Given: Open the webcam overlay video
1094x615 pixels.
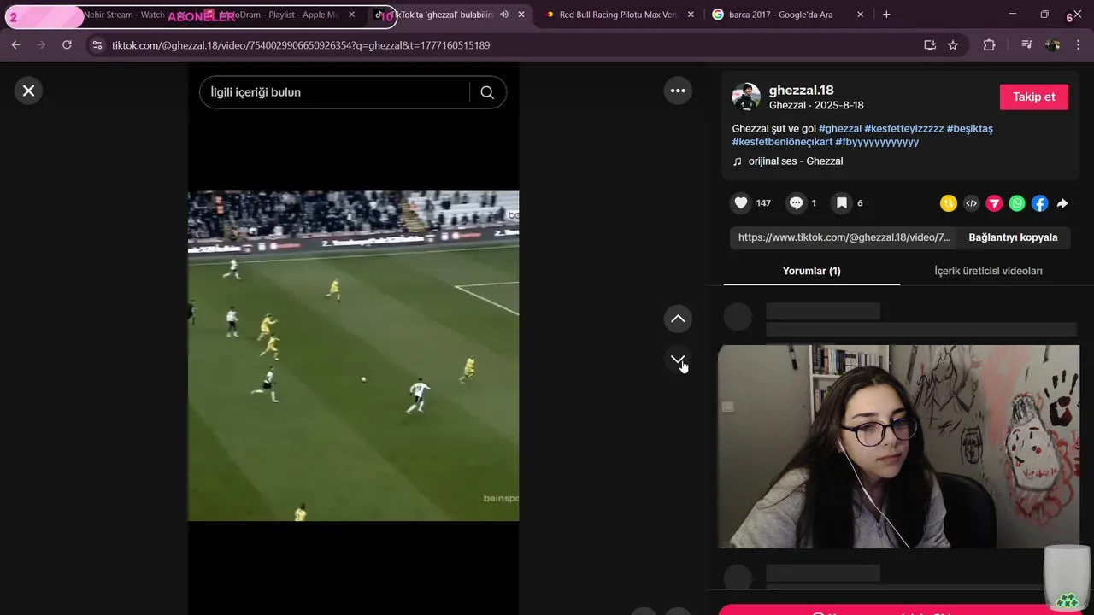Looking at the screenshot, I should pos(898,447).
